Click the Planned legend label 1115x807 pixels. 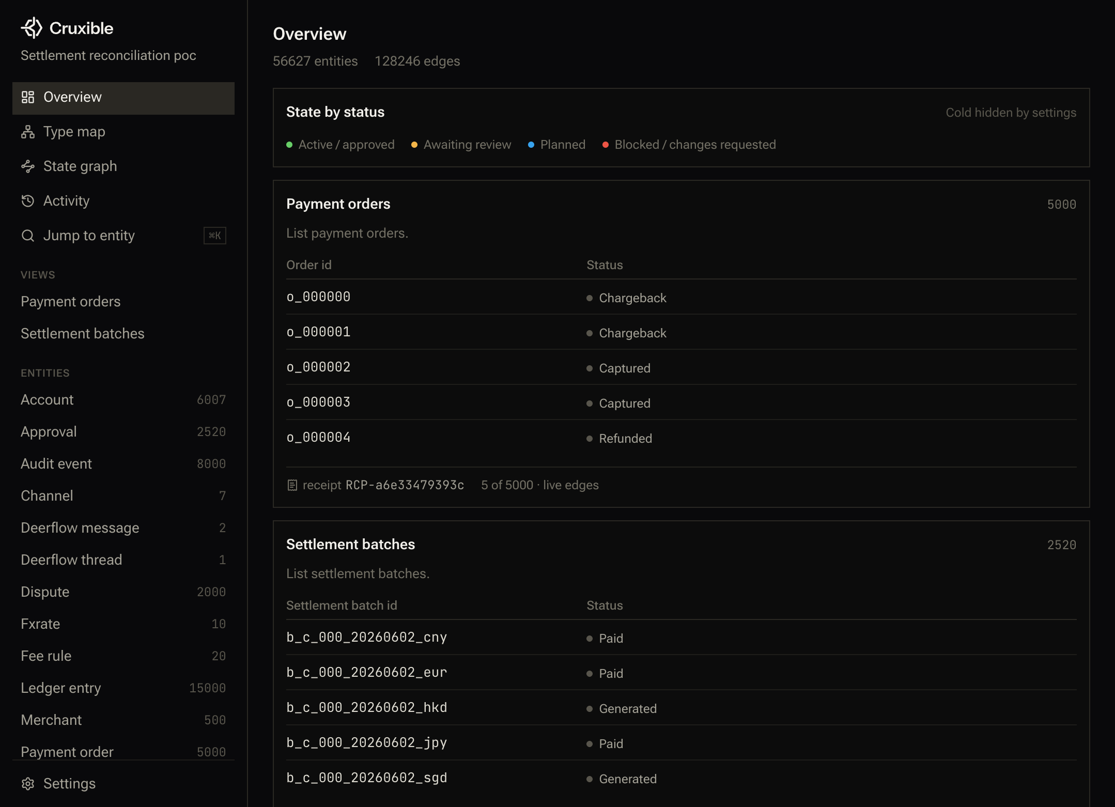[x=563, y=145]
